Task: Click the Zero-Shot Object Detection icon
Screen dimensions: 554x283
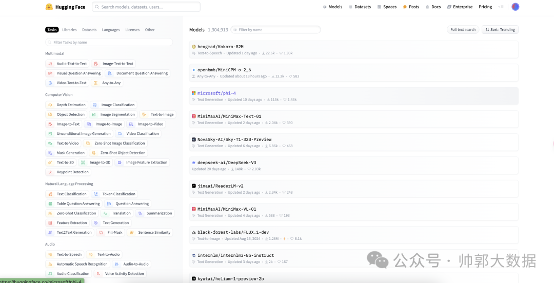Action: [x=94, y=153]
